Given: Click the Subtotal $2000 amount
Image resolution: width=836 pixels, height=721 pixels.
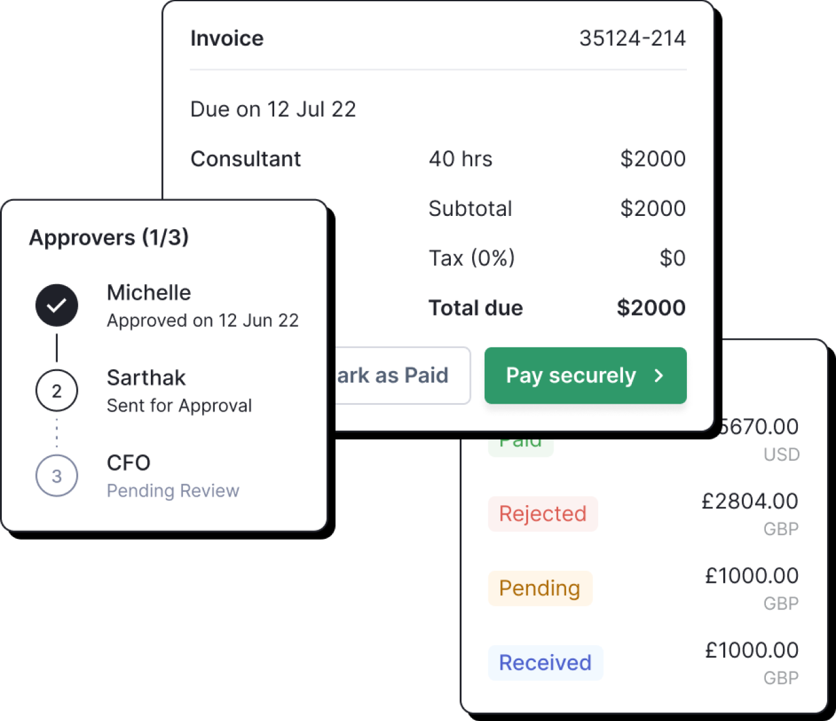Looking at the screenshot, I should click(x=653, y=208).
